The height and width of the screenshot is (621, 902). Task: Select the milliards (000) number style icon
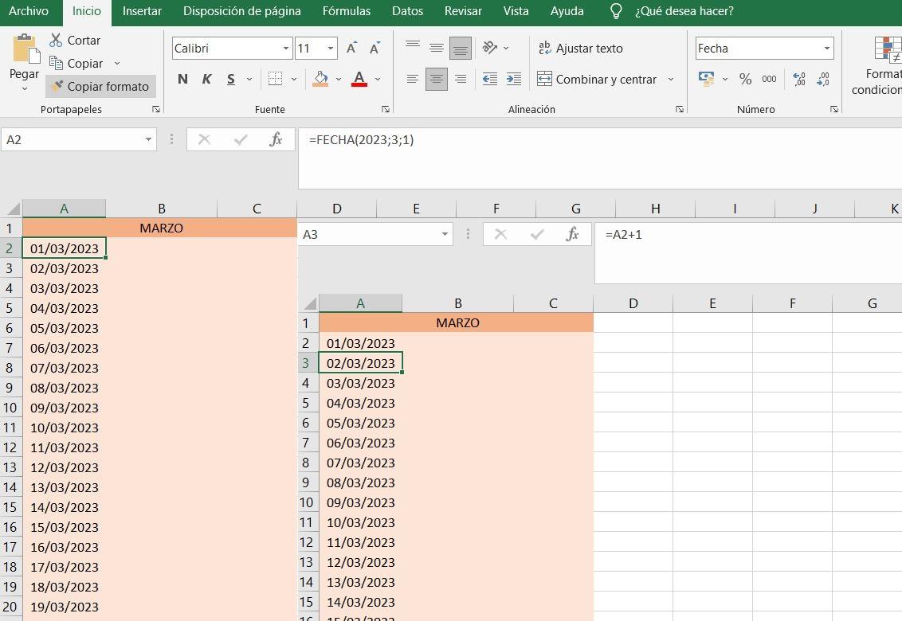click(x=767, y=79)
